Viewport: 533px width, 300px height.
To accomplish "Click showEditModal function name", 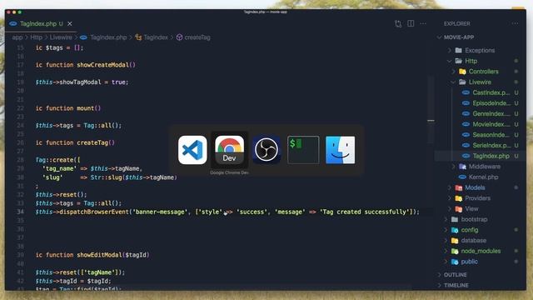I will coord(100,255).
